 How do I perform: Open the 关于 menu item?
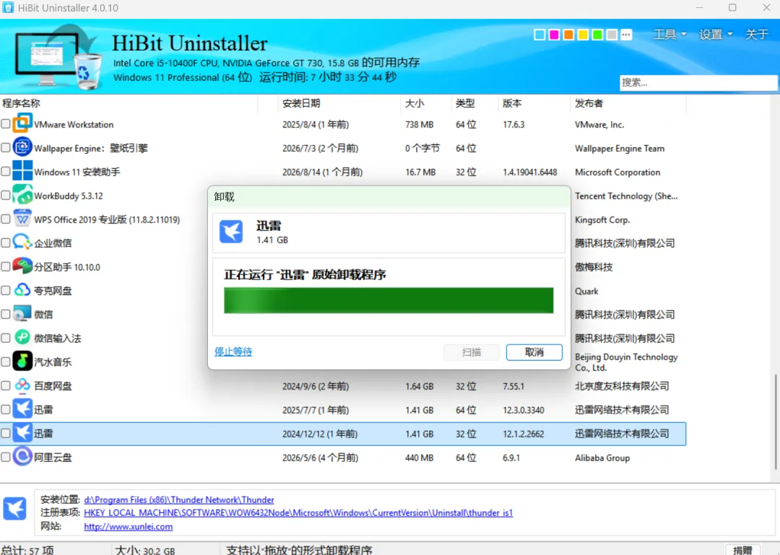pos(757,35)
